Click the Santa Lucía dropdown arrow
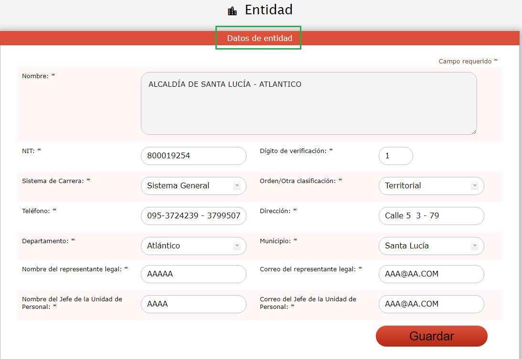The image size is (522, 359). pyautogui.click(x=475, y=246)
